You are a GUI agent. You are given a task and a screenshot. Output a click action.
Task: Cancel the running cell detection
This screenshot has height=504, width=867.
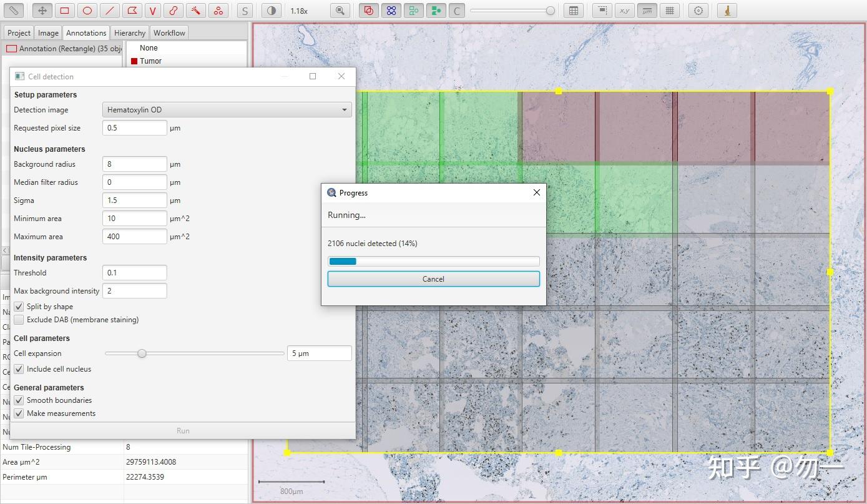click(433, 279)
